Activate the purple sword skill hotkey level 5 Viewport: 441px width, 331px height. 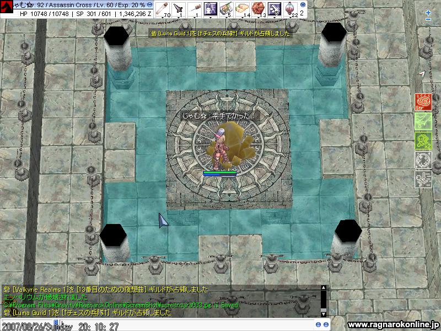pyautogui.click(x=274, y=9)
